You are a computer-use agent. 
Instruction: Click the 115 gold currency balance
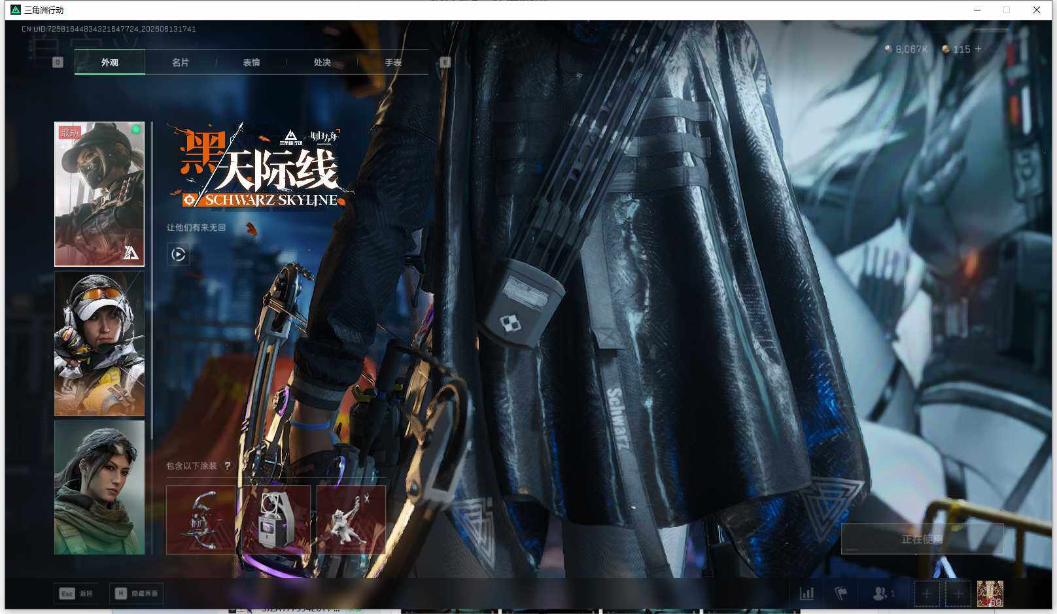click(956, 49)
